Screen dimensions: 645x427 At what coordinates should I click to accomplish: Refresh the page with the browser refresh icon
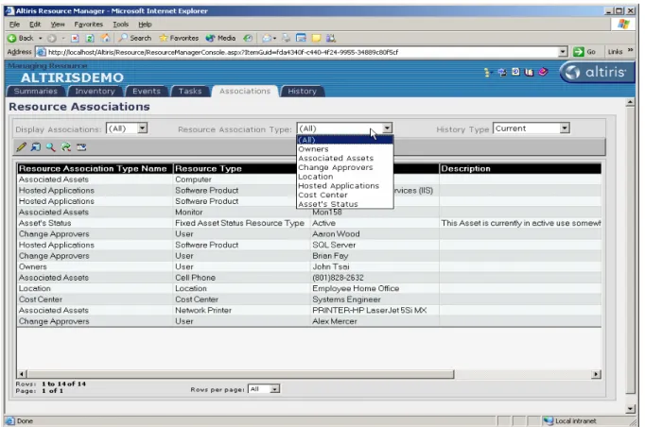click(90, 38)
